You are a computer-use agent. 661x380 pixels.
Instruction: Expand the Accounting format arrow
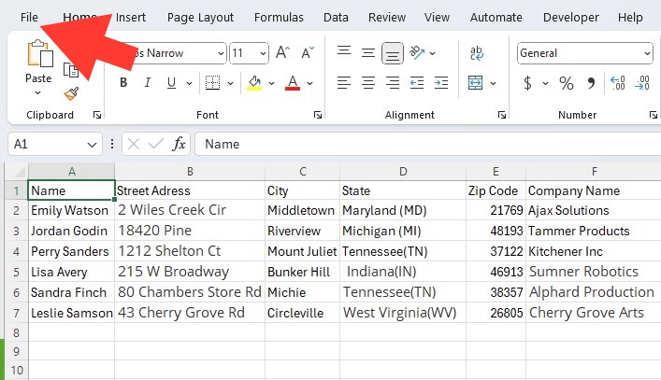pyautogui.click(x=545, y=83)
